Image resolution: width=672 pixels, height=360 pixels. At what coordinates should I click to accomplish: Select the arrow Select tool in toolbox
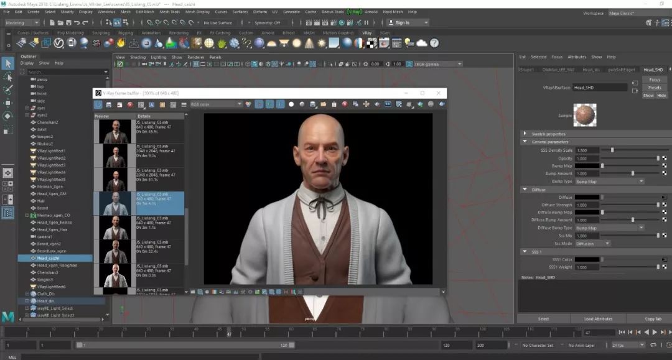(x=8, y=63)
